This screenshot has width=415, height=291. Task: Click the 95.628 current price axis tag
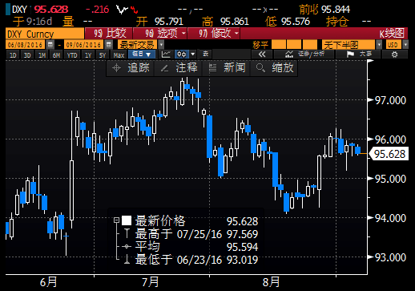389,154
